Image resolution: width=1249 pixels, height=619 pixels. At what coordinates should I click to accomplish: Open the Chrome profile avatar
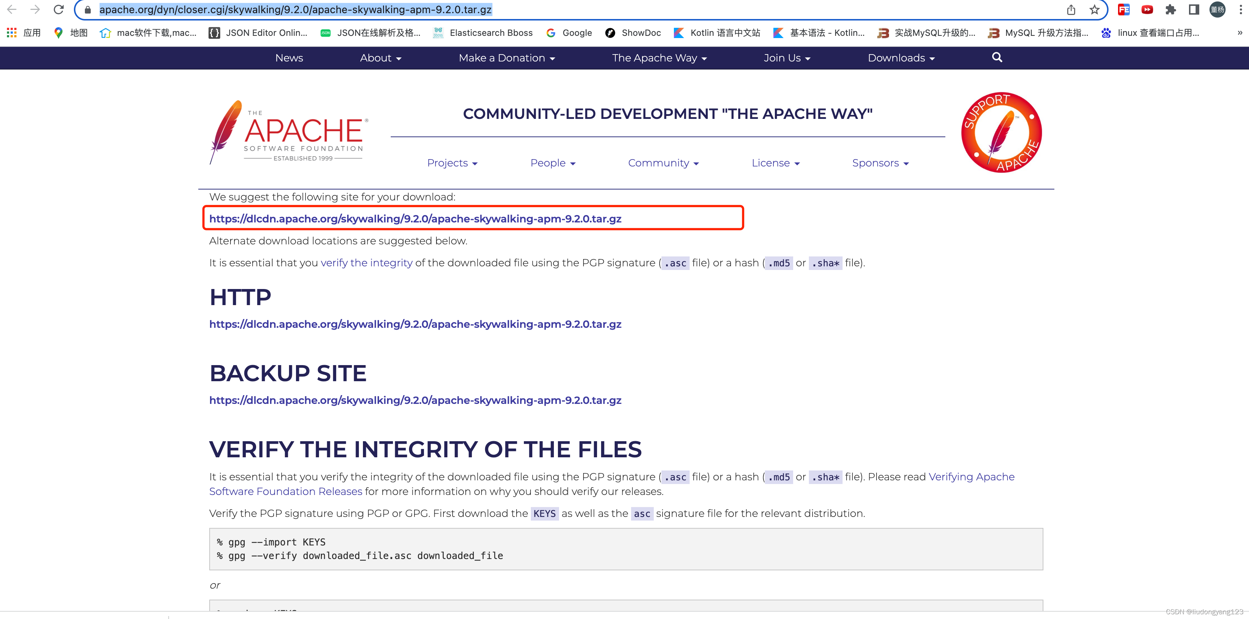coord(1218,10)
